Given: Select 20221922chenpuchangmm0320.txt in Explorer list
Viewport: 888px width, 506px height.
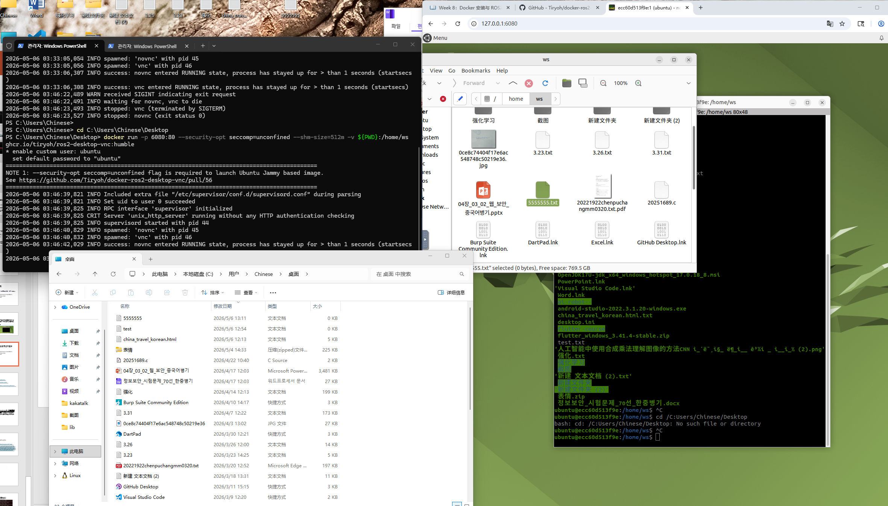Looking at the screenshot, I should point(161,466).
